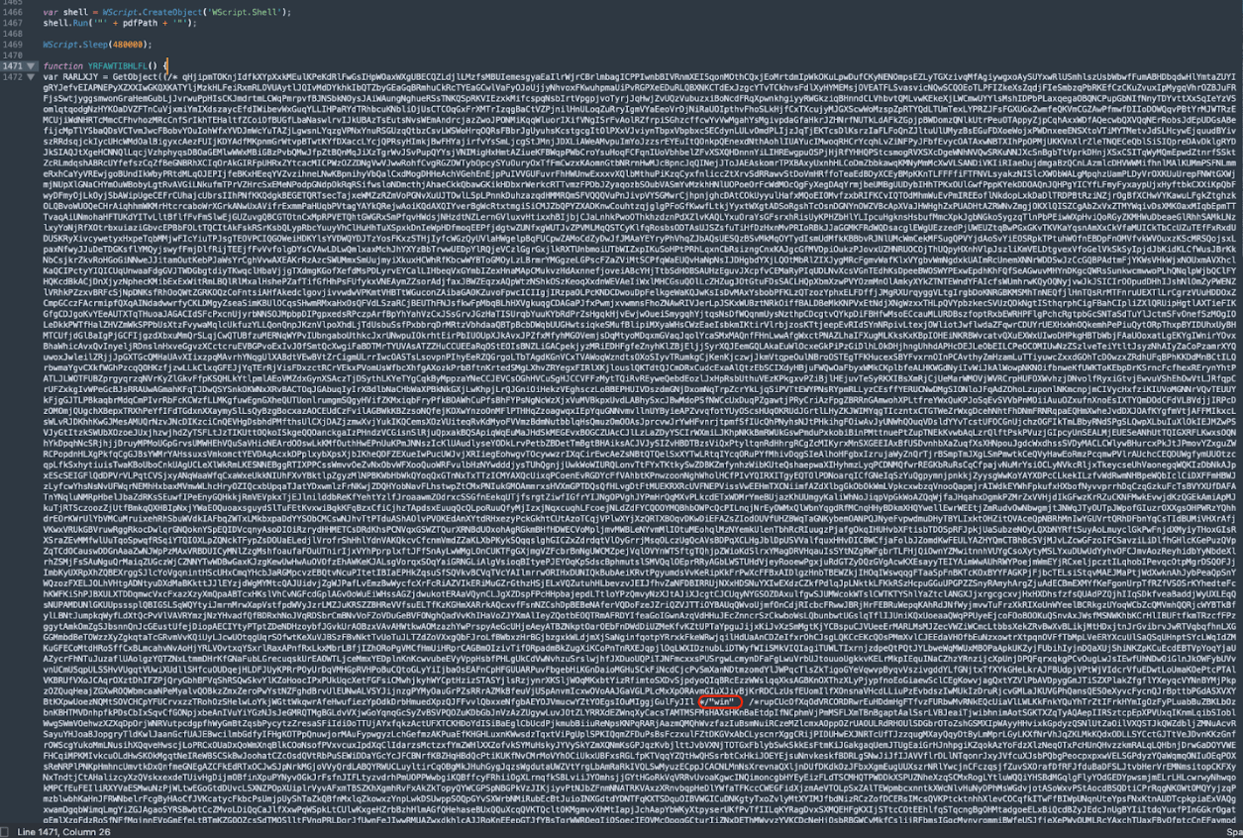The height and width of the screenshot is (838, 1243).
Task: Click "shell.Run" on line 1467
Action: point(65,23)
